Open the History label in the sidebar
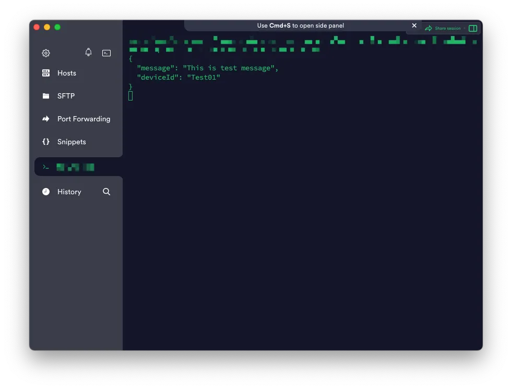Screen dimensions: 512x389 pos(69,192)
